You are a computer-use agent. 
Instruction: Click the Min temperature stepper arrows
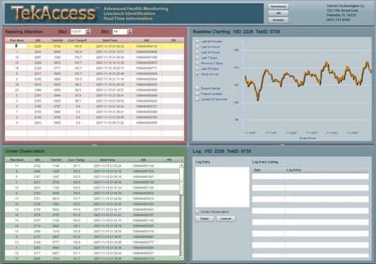tap(130, 32)
